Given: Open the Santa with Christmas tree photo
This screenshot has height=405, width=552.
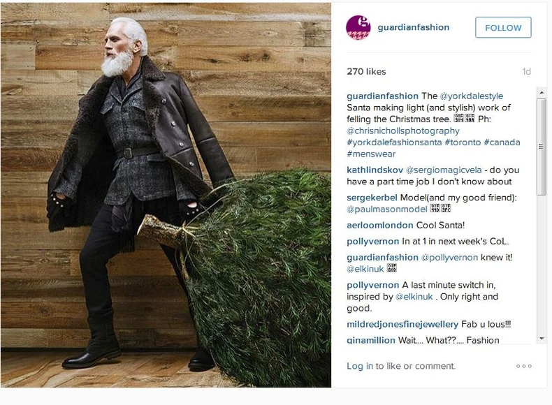Looking at the screenshot, I should tap(166, 196).
